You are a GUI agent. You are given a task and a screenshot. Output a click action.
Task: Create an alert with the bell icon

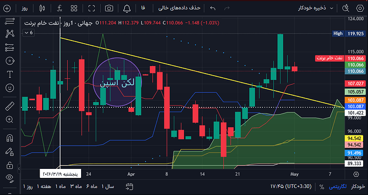pos(127,9)
